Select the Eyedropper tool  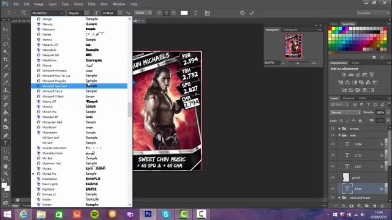coord(6,67)
